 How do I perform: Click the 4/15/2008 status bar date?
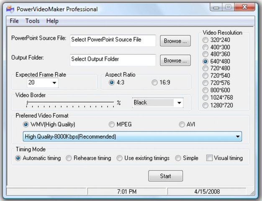coord(207,191)
